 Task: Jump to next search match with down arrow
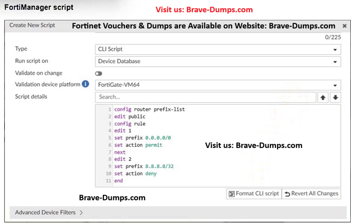coord(335,97)
